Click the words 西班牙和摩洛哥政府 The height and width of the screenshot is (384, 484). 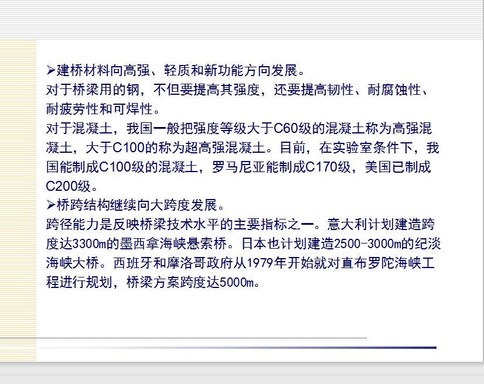pyautogui.click(x=173, y=263)
